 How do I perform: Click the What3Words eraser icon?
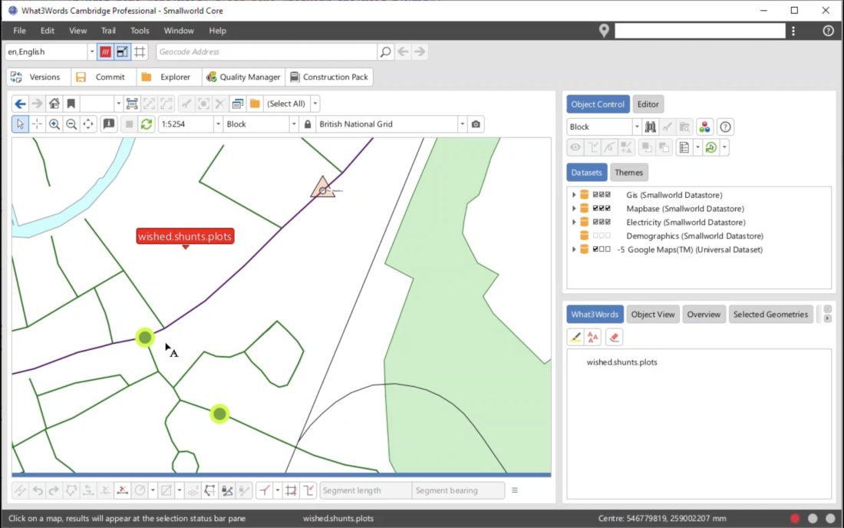pyautogui.click(x=614, y=337)
